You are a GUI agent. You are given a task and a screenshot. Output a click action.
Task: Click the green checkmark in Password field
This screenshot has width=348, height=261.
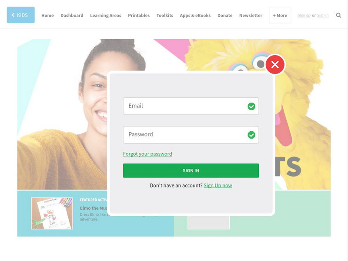pos(251,135)
